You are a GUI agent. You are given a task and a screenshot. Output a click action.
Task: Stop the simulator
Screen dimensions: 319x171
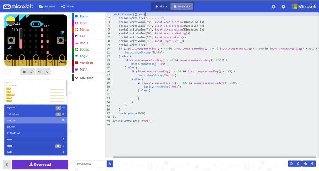tap(24, 71)
